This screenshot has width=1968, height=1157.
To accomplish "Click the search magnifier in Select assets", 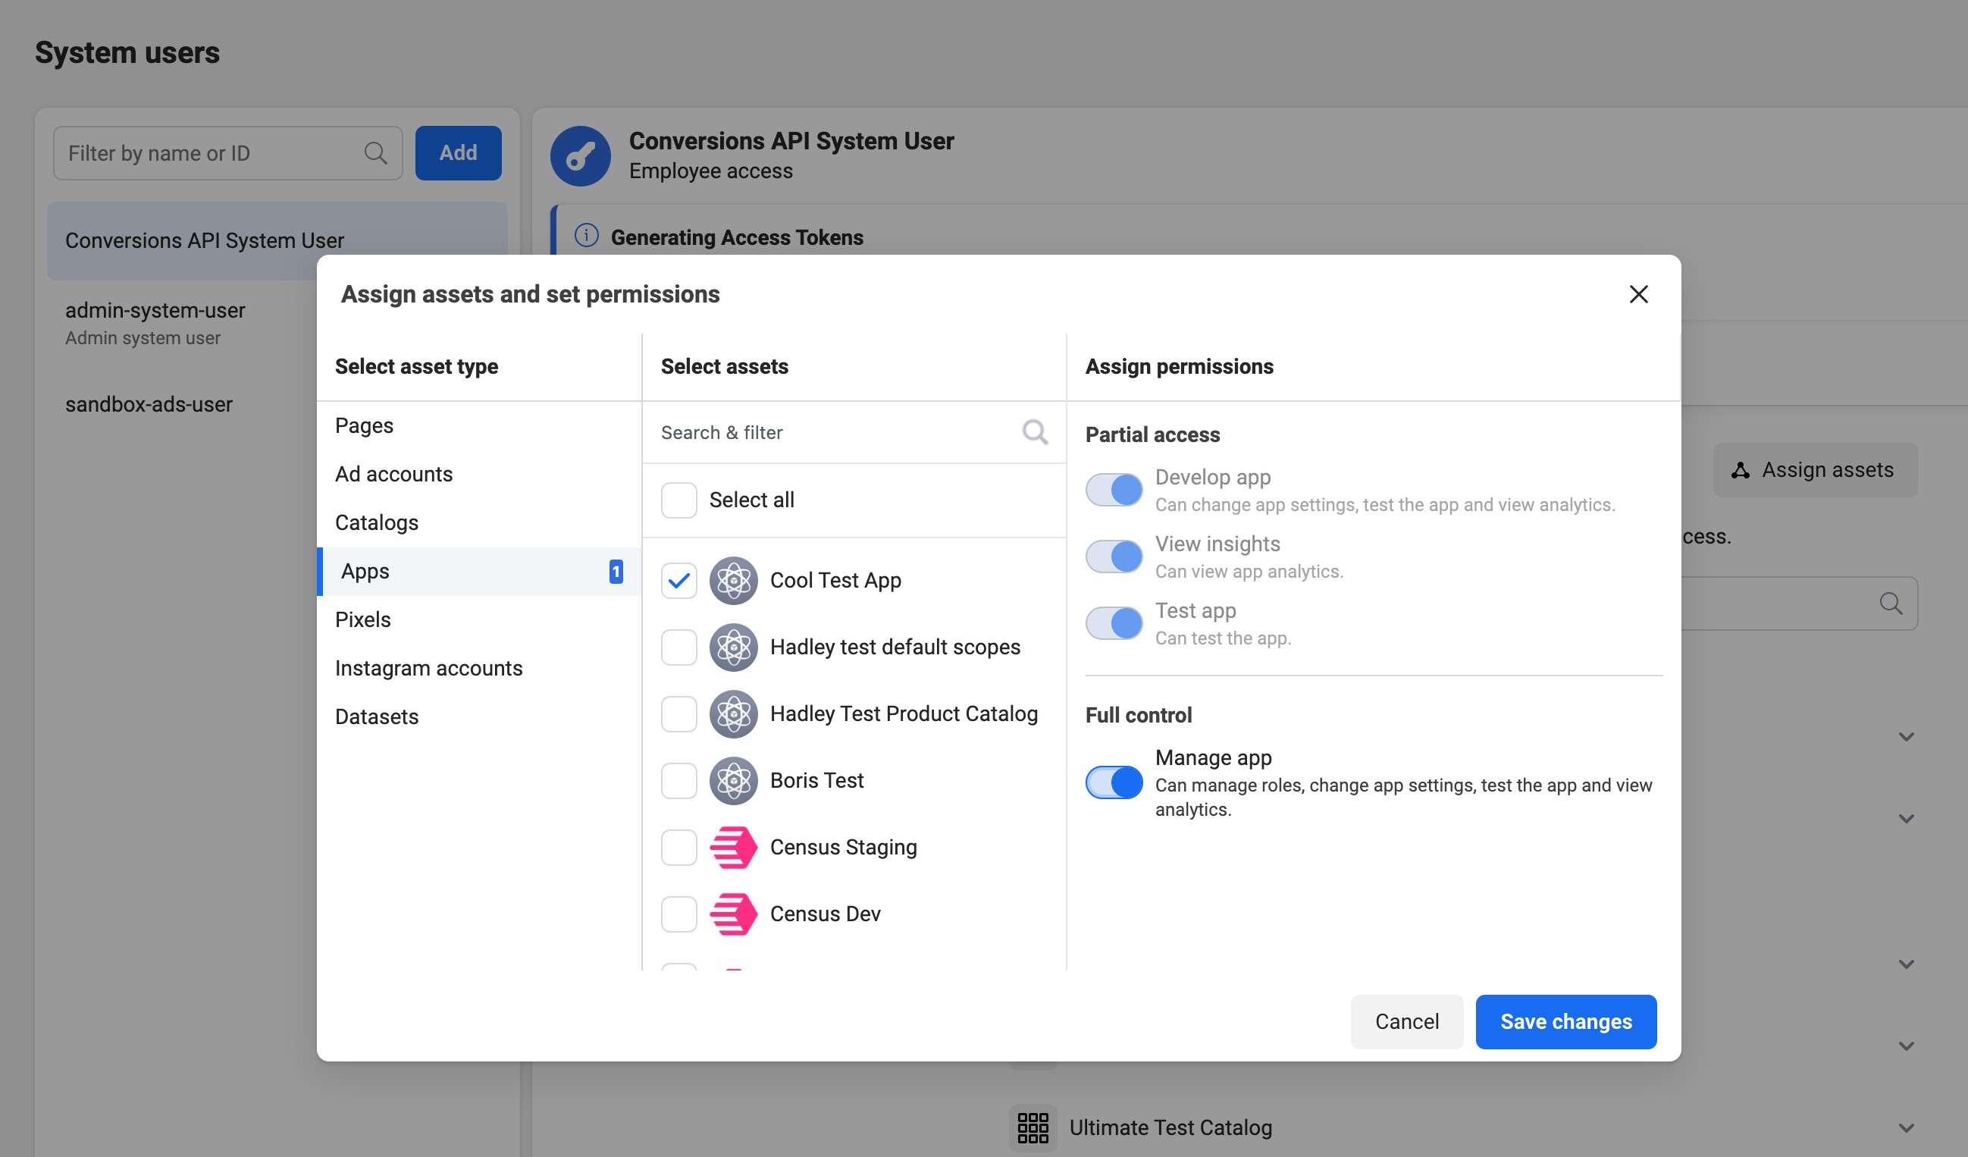I will click(1034, 432).
